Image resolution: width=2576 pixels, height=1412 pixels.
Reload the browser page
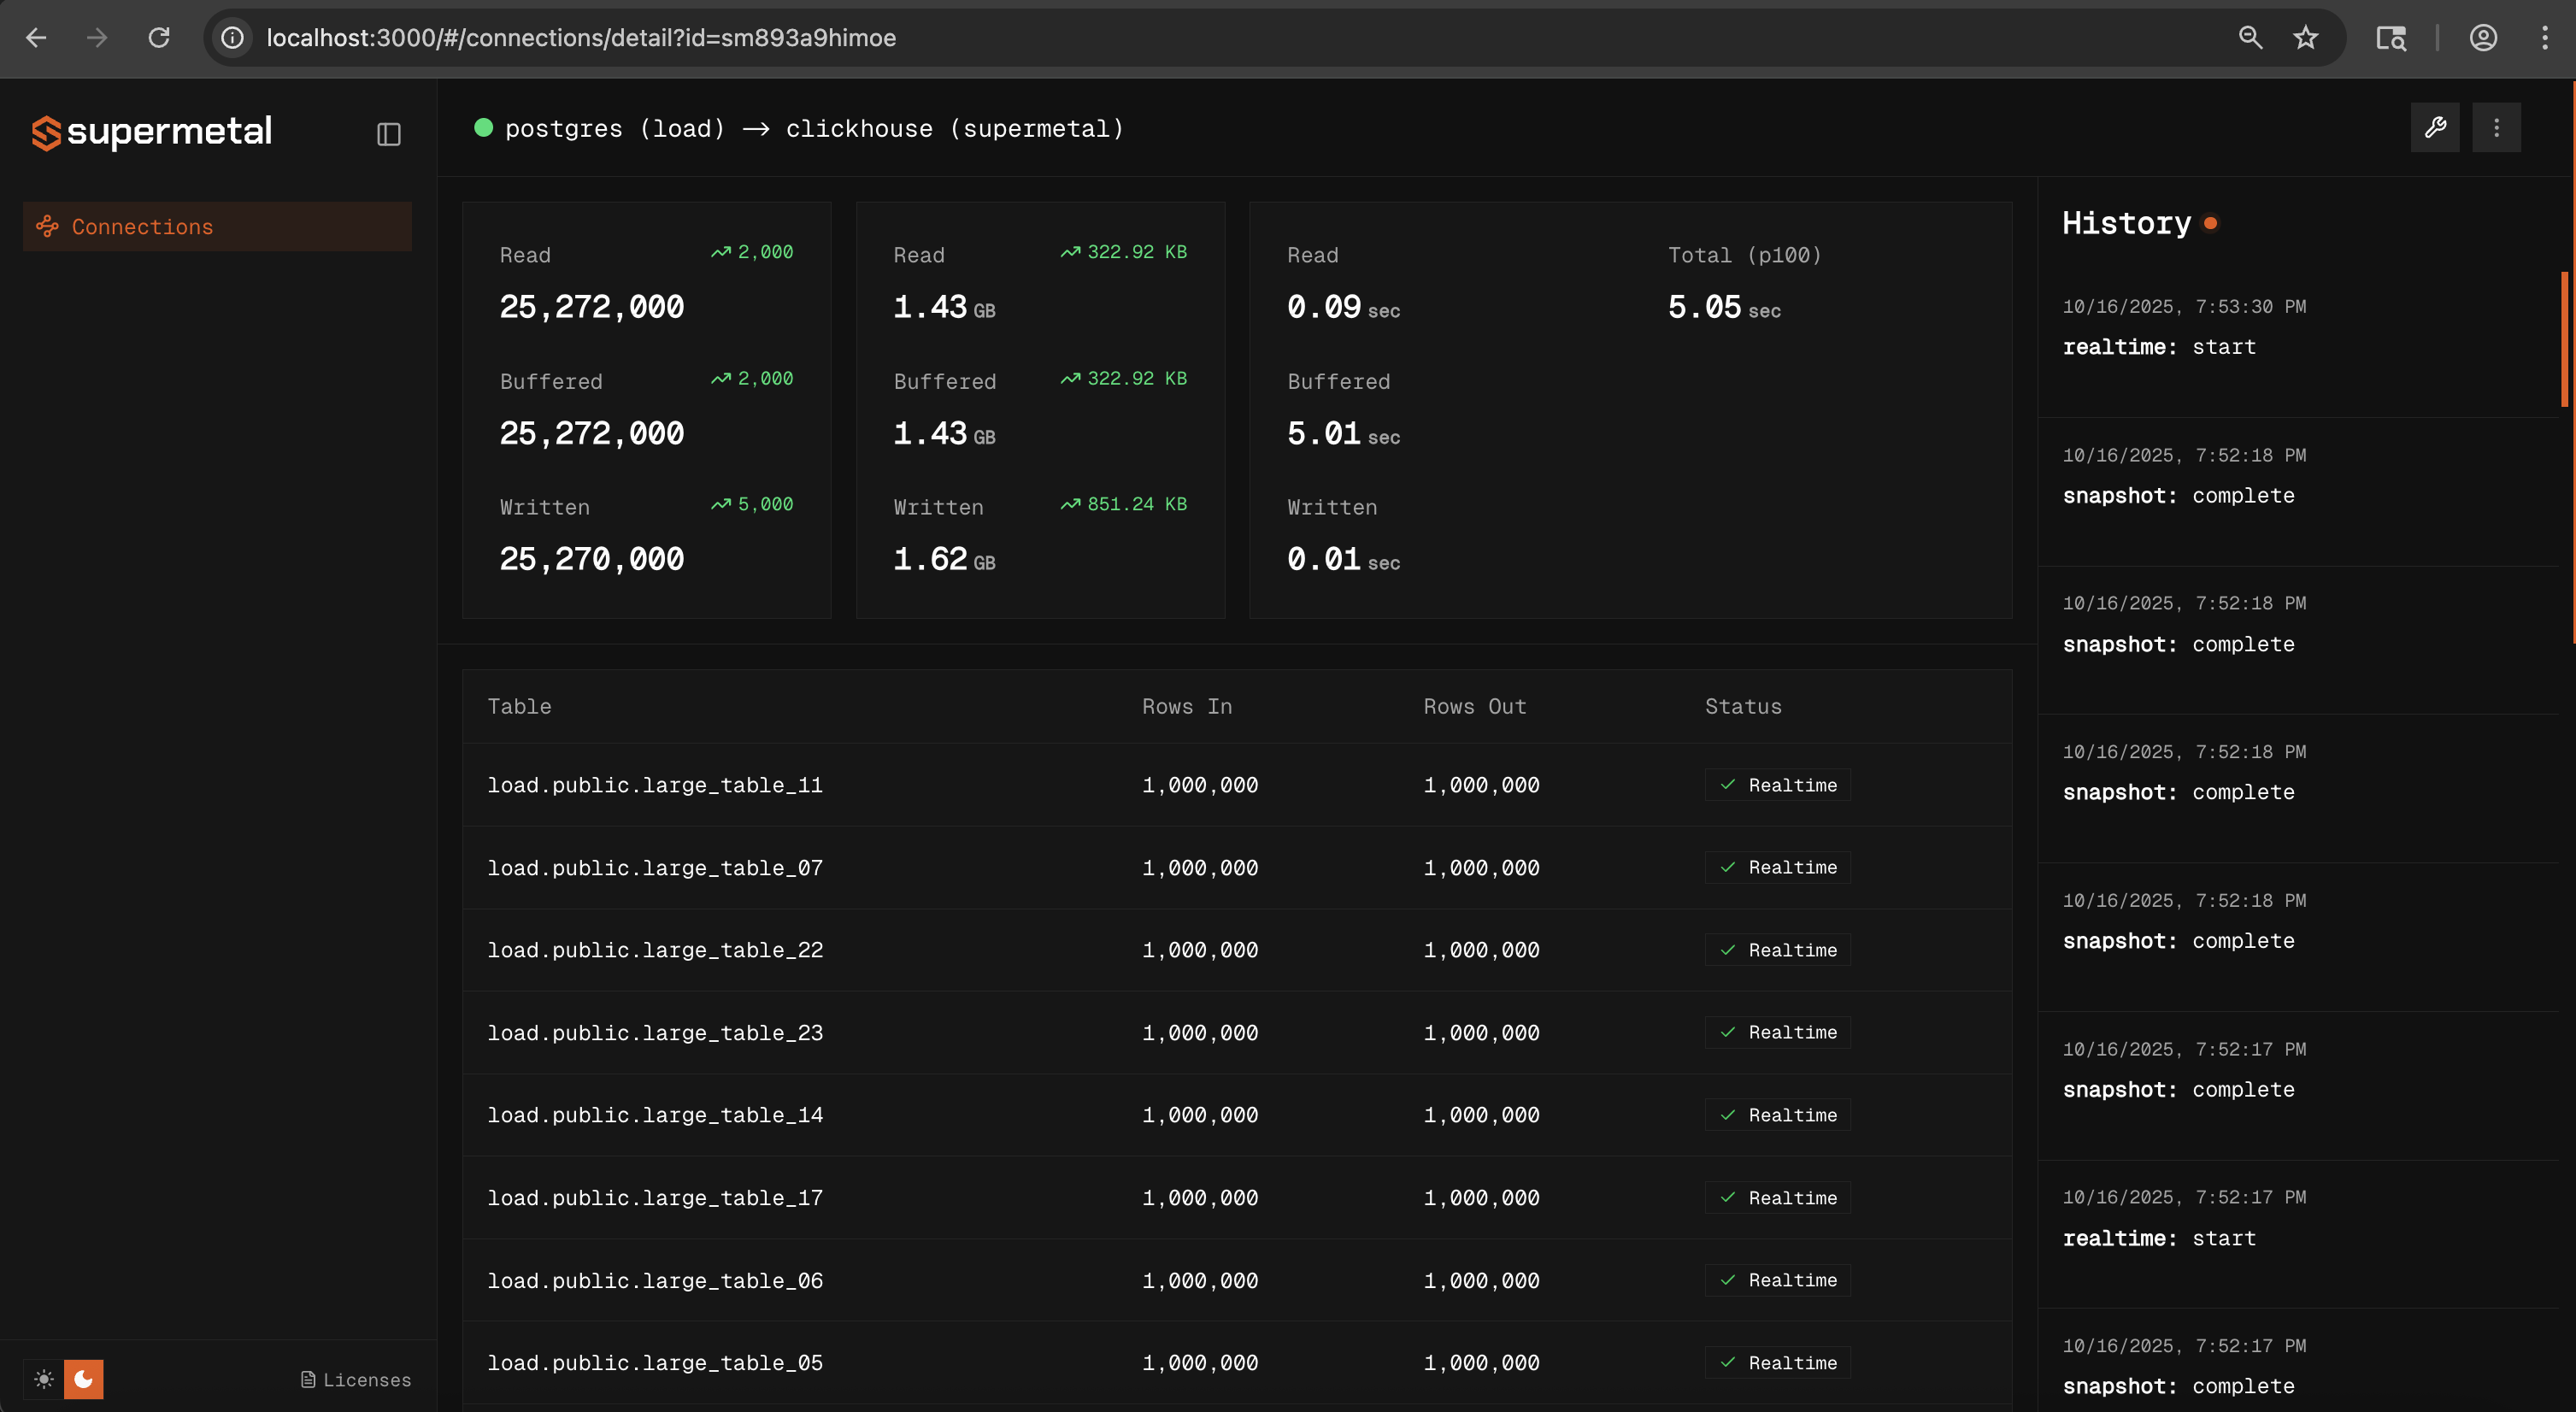[x=159, y=38]
